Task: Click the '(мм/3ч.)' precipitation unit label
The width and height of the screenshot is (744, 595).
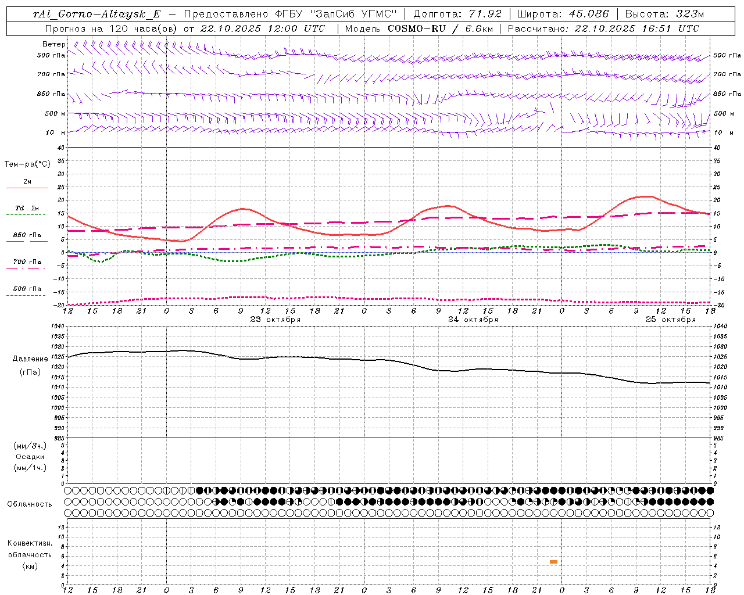Action: coord(30,446)
